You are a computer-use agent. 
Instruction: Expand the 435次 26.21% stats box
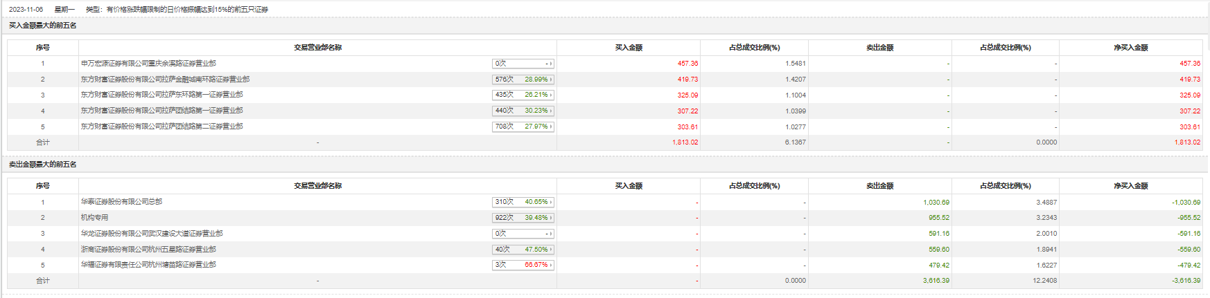tap(523, 95)
